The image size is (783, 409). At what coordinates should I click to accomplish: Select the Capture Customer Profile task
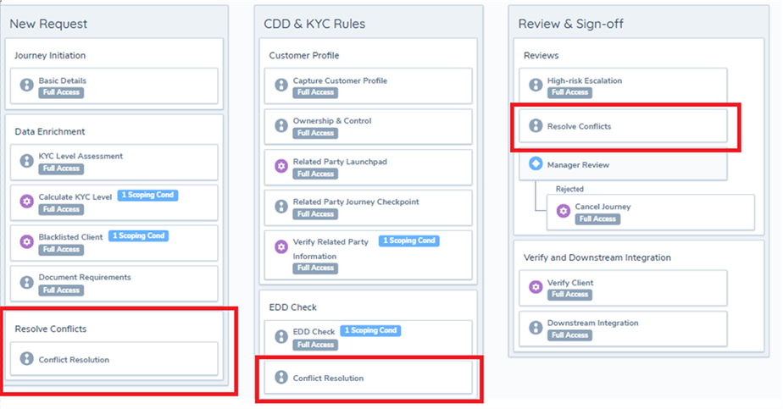[x=340, y=80]
